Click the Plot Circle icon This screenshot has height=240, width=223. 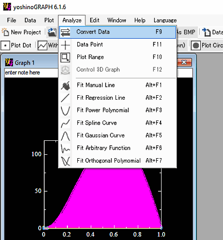[196, 45]
